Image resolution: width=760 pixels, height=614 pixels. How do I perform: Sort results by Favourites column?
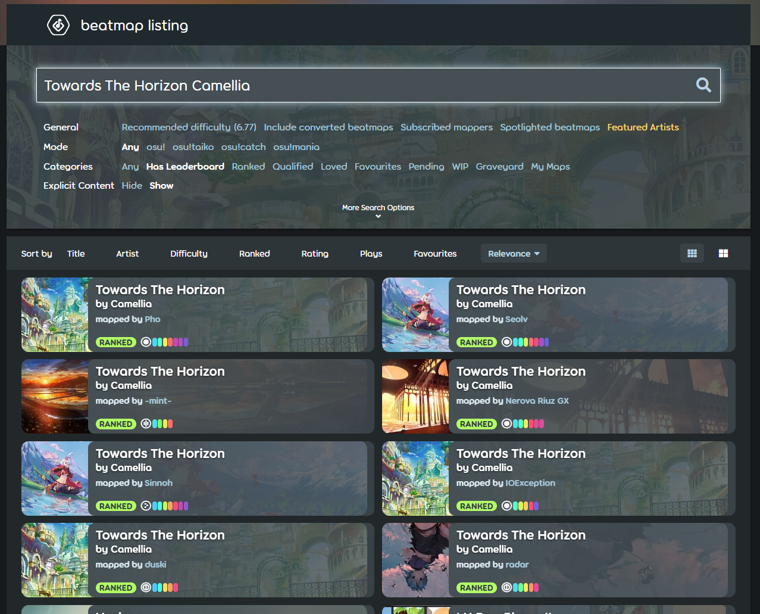click(435, 253)
